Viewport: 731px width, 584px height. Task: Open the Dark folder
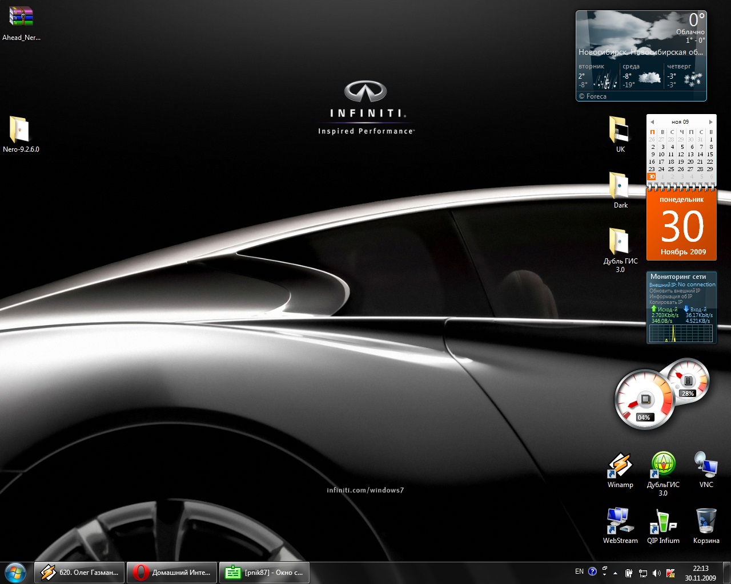pos(620,190)
